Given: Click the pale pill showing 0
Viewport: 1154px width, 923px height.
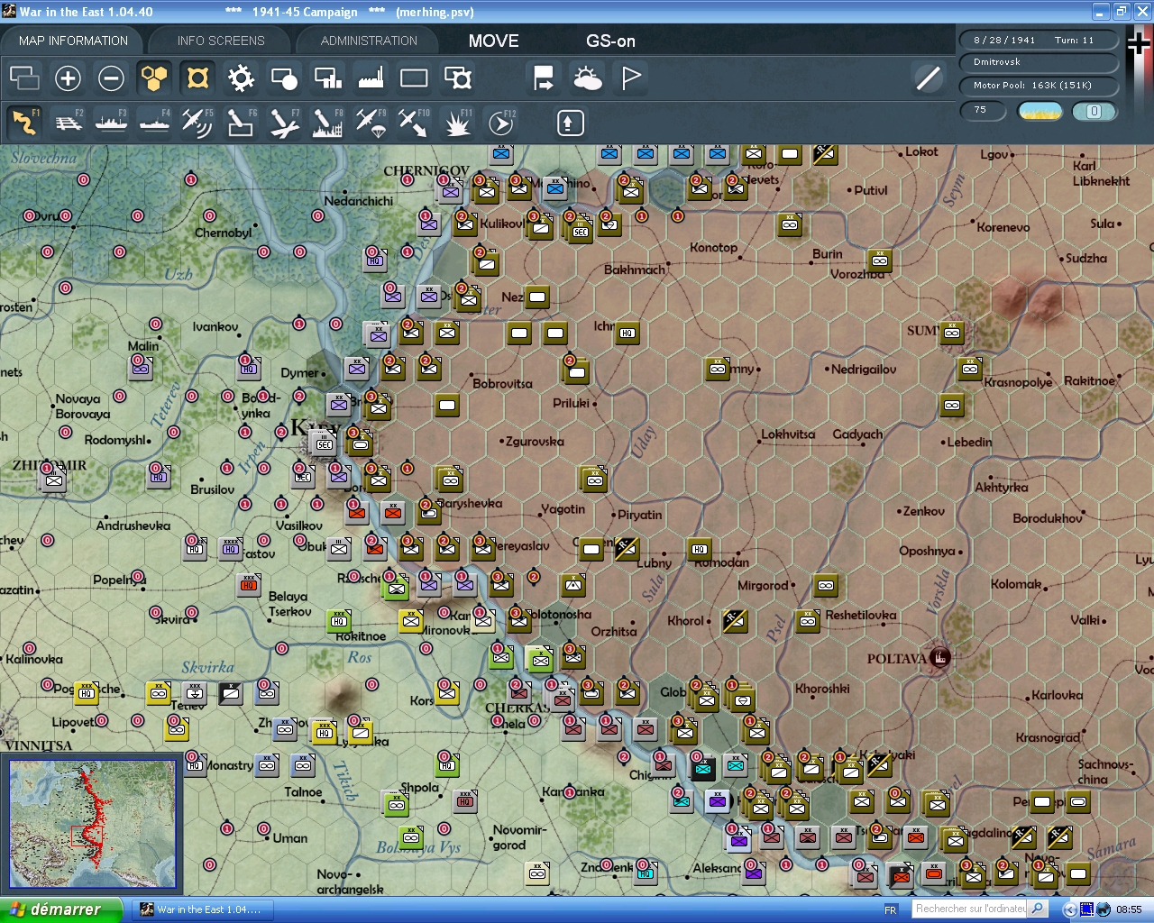Looking at the screenshot, I should 1094,111.
